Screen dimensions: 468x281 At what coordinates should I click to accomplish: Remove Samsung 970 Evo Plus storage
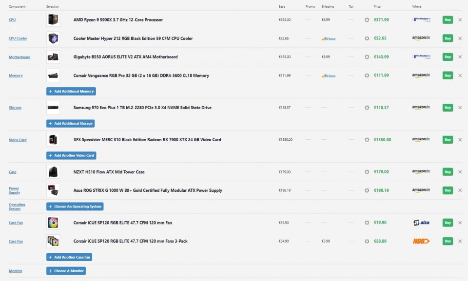tap(460, 108)
